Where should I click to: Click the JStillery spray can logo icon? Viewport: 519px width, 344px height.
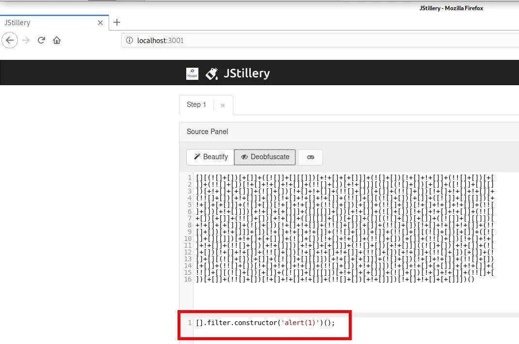pyautogui.click(x=212, y=74)
